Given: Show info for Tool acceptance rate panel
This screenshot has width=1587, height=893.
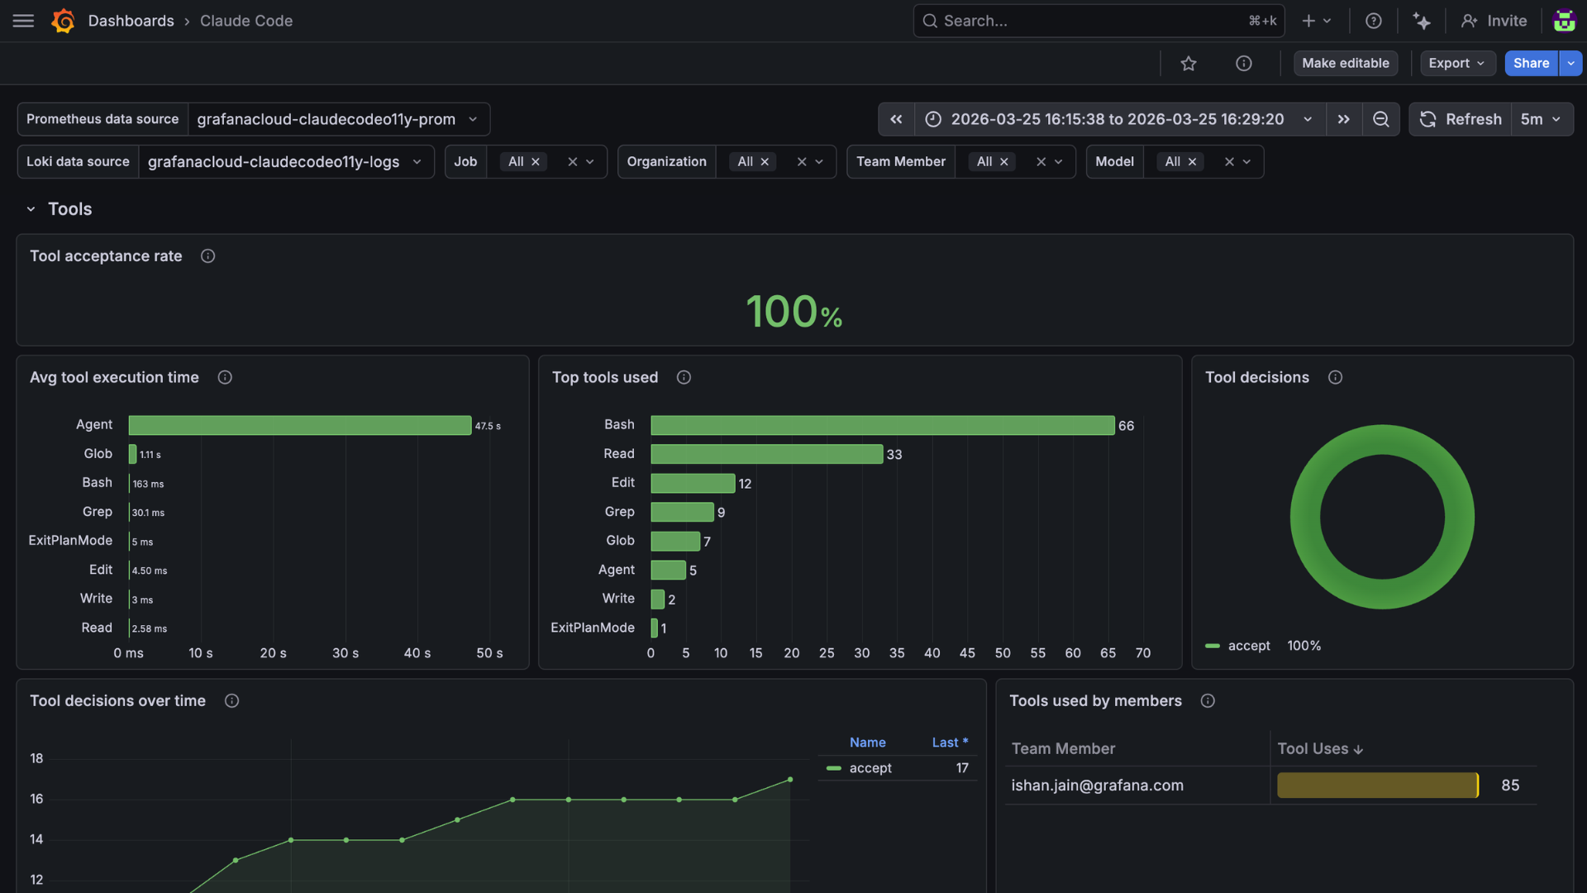Looking at the screenshot, I should pos(208,256).
